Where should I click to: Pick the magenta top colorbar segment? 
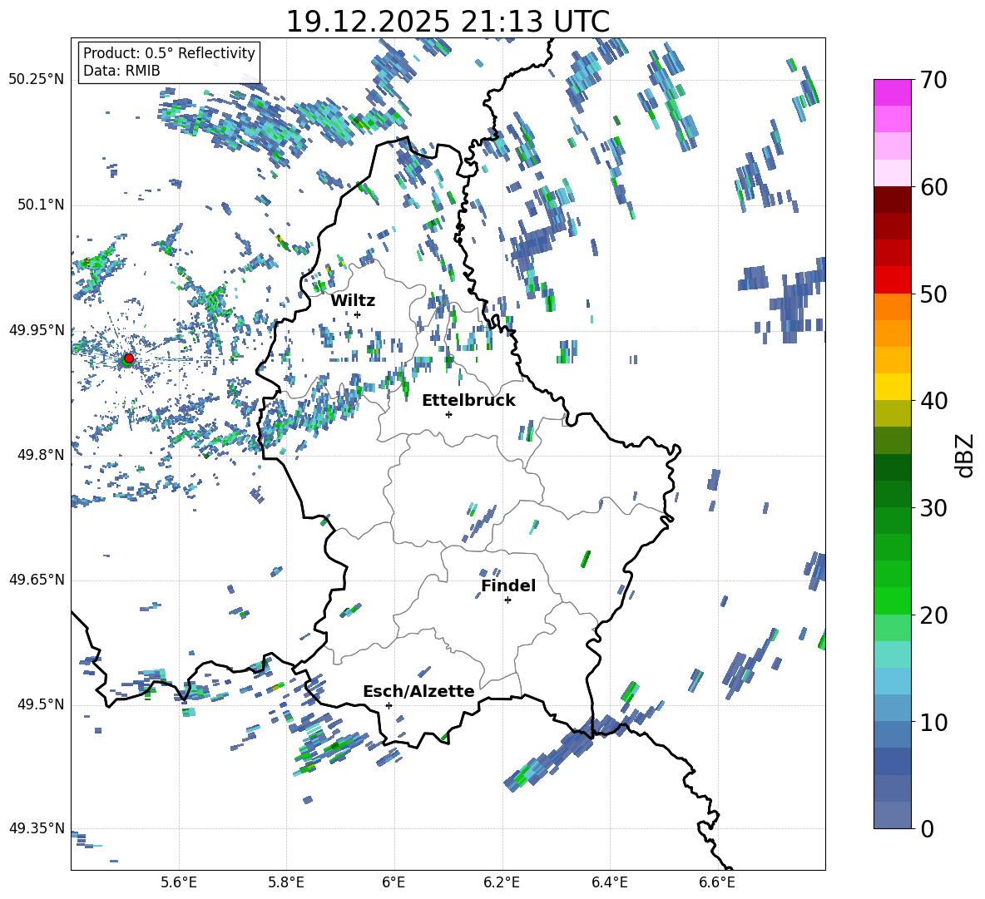(893, 92)
